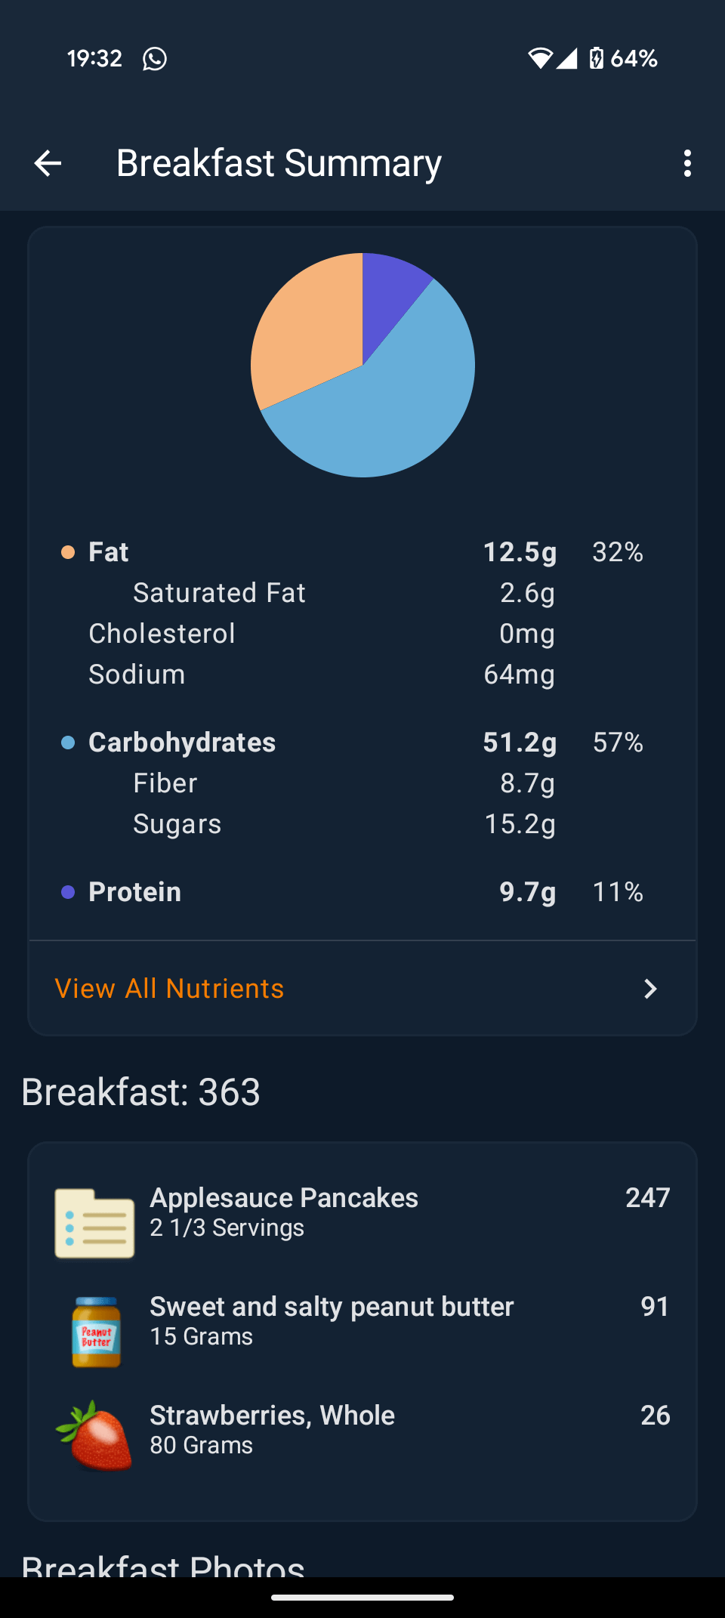Tap the battery status icon
725x1618 pixels.
click(x=597, y=58)
